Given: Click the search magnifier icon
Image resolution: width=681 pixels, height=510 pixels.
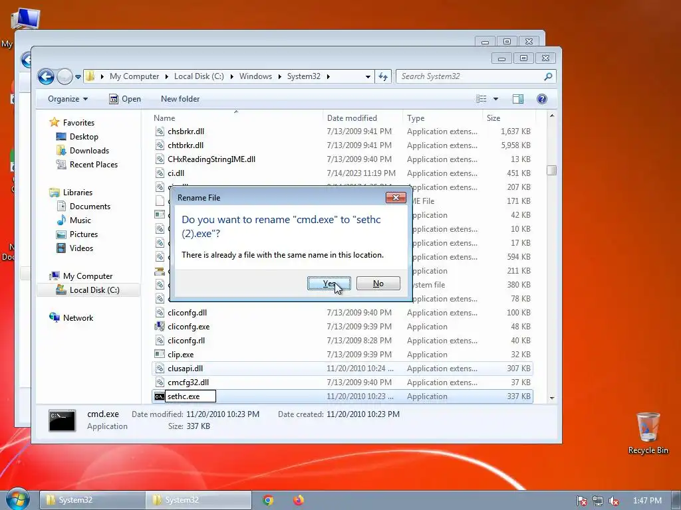Looking at the screenshot, I should point(548,76).
